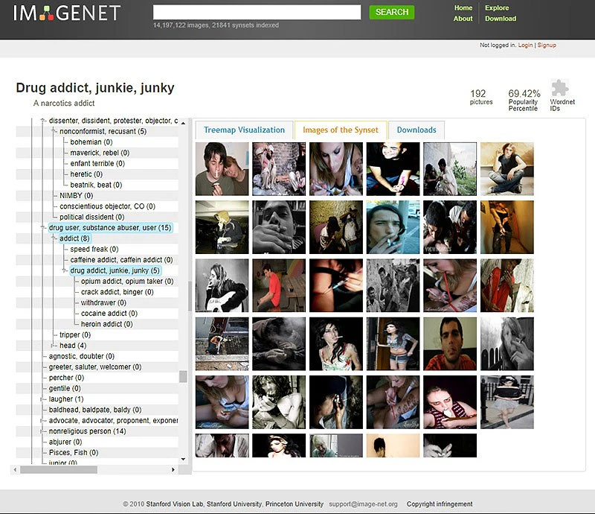
Task: Select the agnostic, doubter (0) item
Action: tap(82, 356)
